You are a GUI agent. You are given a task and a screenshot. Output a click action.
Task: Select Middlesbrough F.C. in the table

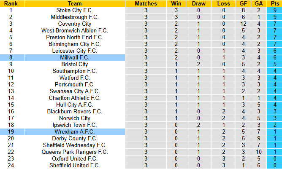[75, 17]
